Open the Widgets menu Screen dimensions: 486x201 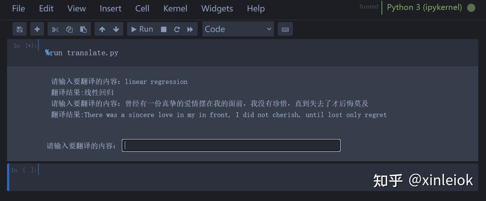click(x=217, y=8)
